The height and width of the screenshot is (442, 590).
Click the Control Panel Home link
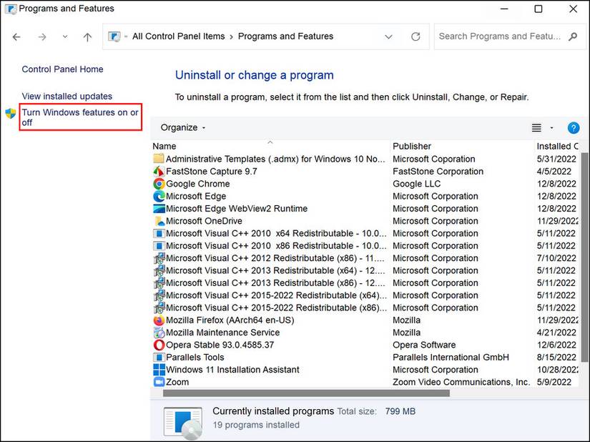pos(62,69)
